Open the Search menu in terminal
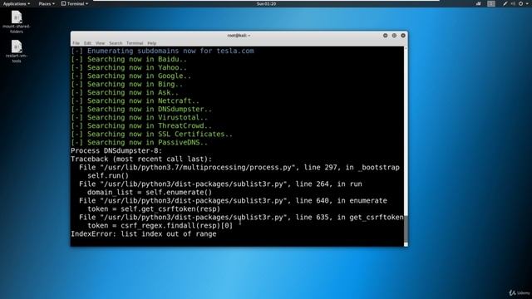This screenshot has width=532, height=299. click(116, 43)
